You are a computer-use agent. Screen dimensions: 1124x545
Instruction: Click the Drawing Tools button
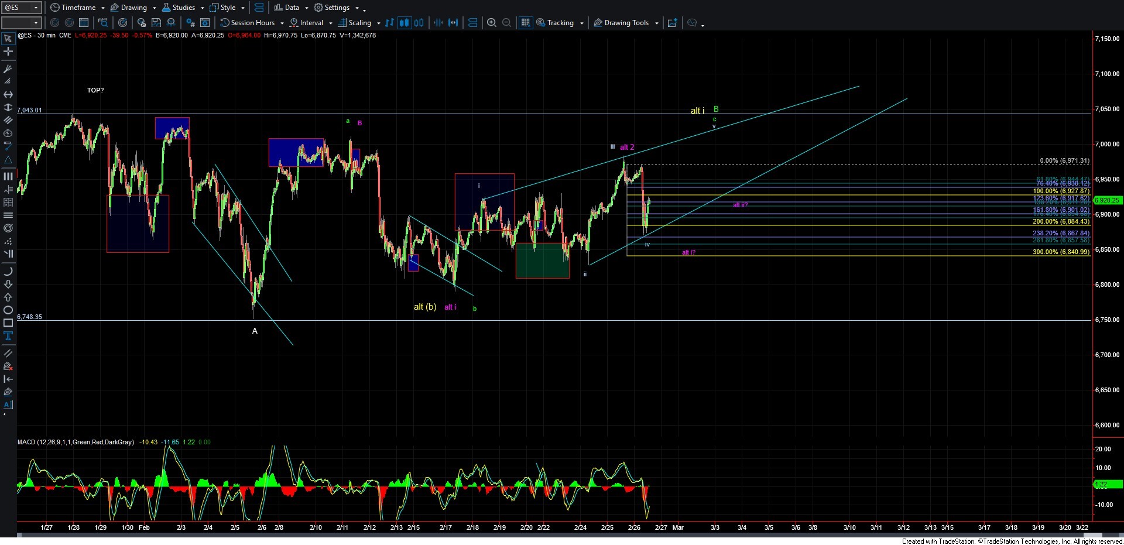(626, 23)
